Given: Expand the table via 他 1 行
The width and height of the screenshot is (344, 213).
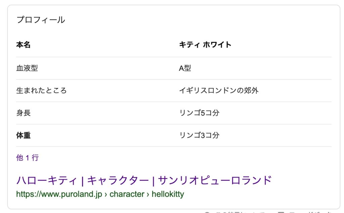Looking at the screenshot, I should click(28, 158).
